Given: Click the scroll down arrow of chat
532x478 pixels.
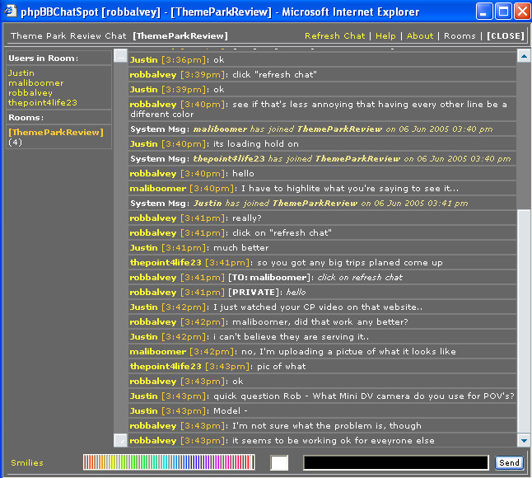Looking at the screenshot, I should 524,441.
